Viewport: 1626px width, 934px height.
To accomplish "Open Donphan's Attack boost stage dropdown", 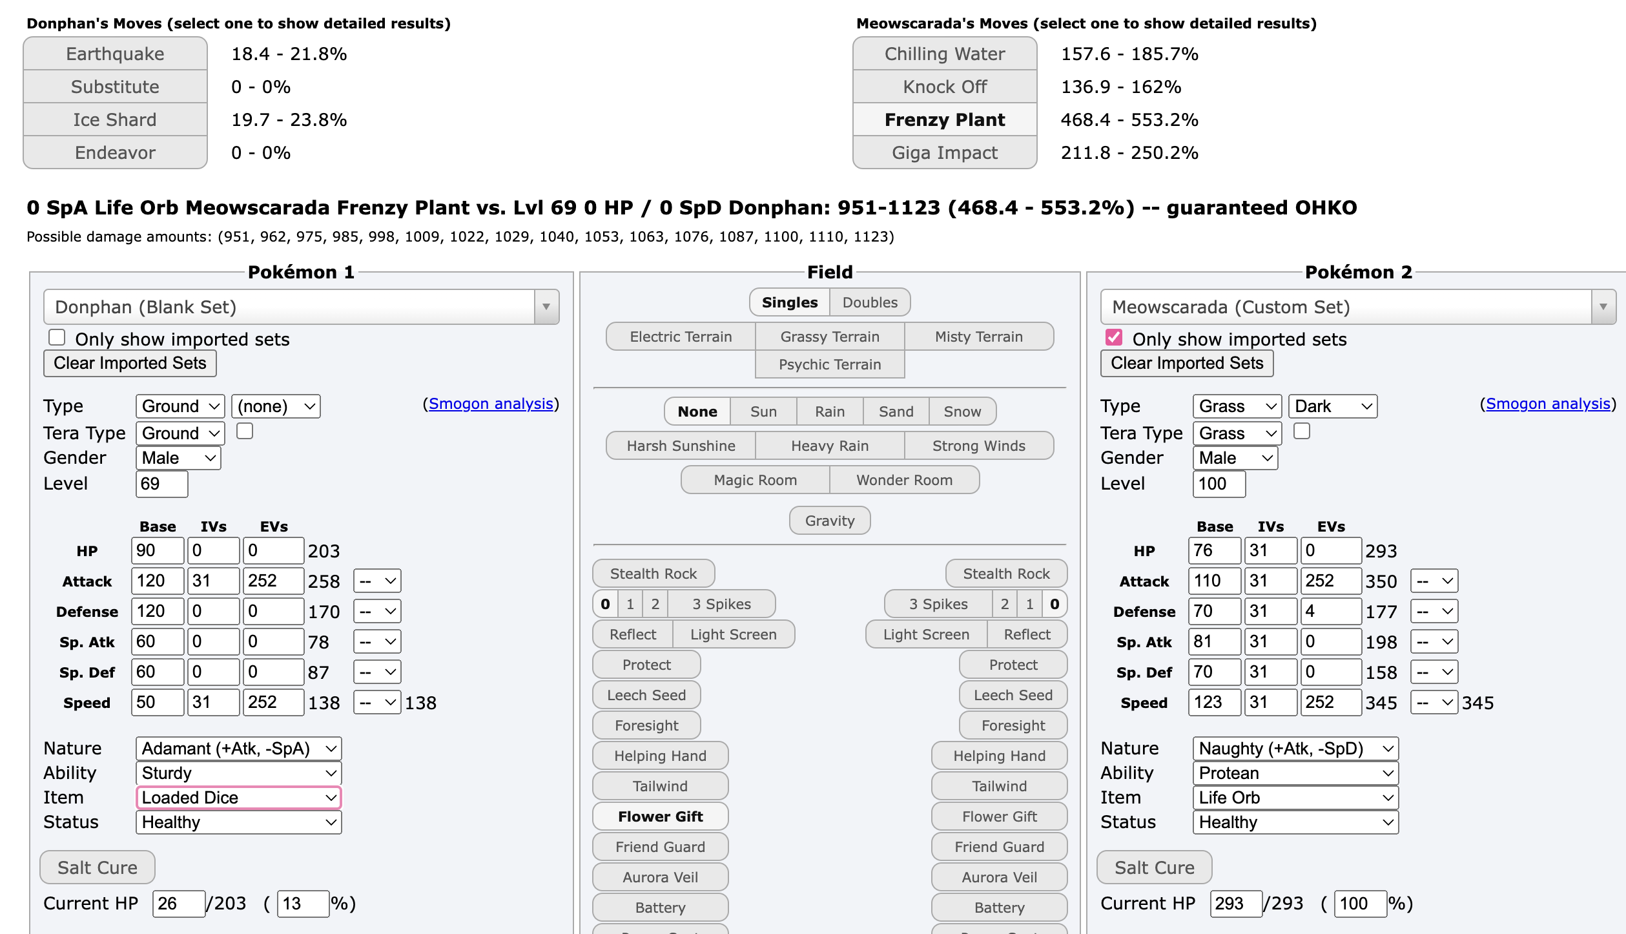I will click(x=377, y=581).
